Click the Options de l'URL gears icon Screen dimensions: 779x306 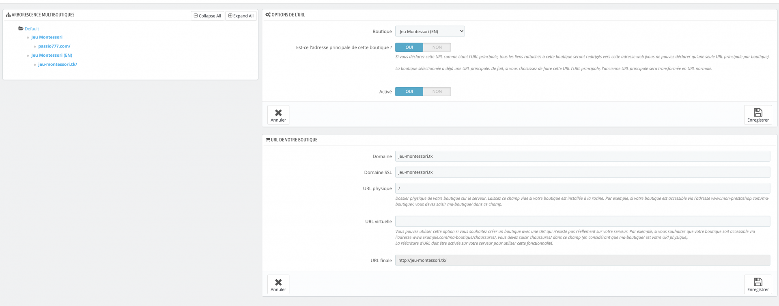click(x=268, y=15)
